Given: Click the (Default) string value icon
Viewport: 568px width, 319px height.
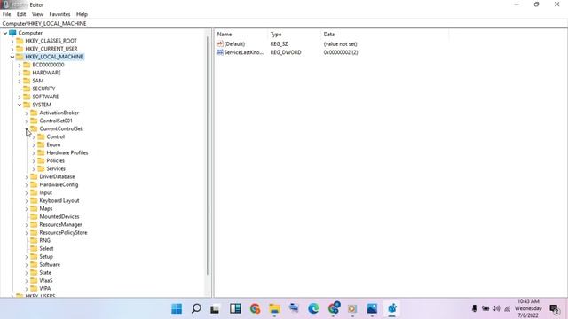Looking at the screenshot, I should 220,43.
